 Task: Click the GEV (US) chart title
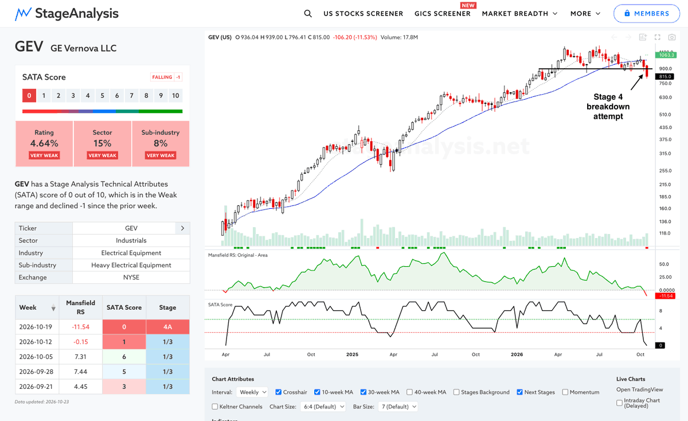(x=220, y=37)
